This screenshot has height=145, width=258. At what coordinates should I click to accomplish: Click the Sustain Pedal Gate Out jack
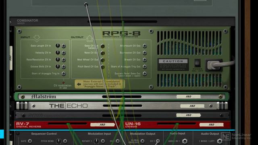pos(145,73)
